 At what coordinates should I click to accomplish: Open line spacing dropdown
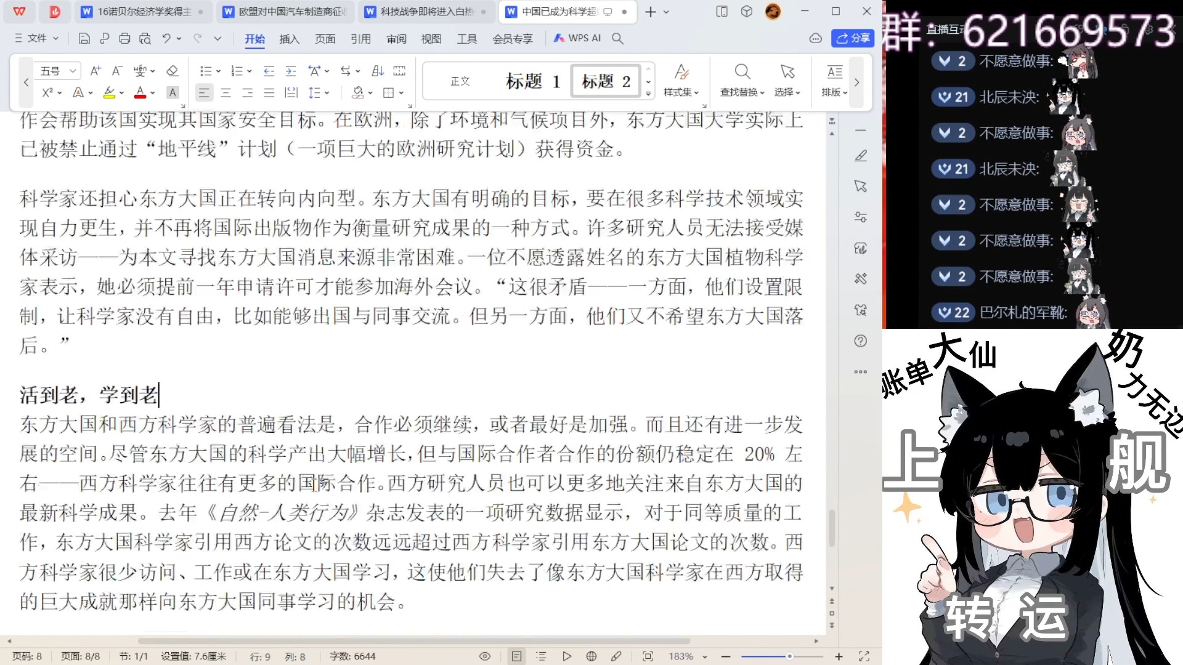327,93
